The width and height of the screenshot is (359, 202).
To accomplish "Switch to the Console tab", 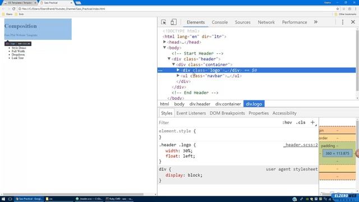I will coord(219,22).
